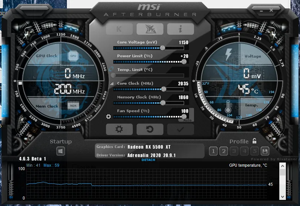The width and height of the screenshot is (300, 206).
Task: Click the thermometer icon in temperature gauge
Action: point(228,107)
